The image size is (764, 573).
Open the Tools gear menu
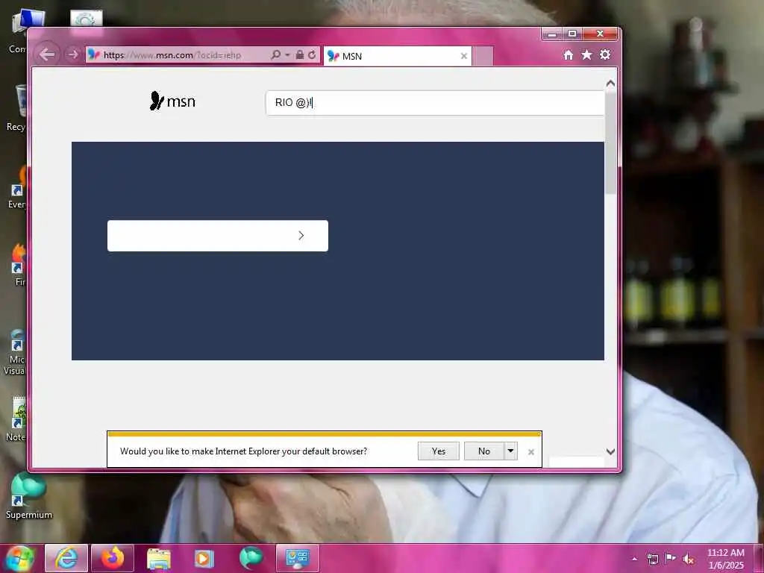coord(605,54)
